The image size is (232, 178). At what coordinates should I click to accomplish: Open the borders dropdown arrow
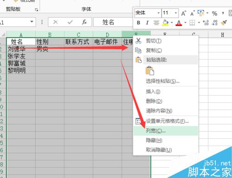coord(199,23)
